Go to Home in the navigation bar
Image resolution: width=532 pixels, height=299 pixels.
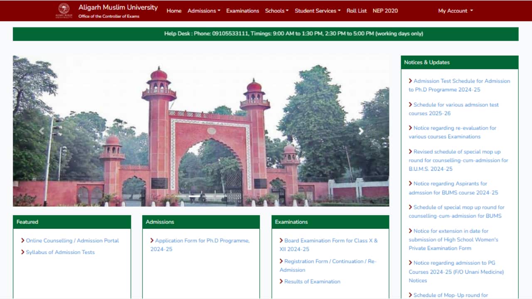click(174, 11)
